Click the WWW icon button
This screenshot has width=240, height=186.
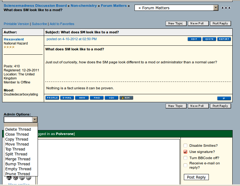[82, 98]
